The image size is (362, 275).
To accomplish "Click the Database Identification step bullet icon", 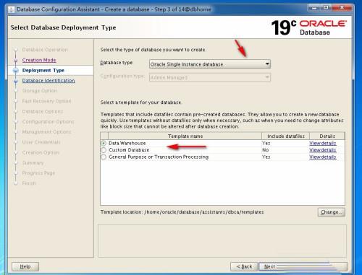I will coord(16,81).
